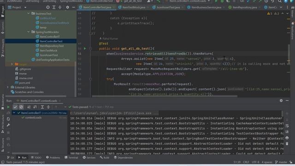Sort test results alphabetically
Image resolution: width=295 pixels, height=166 pixels.
[29, 107]
